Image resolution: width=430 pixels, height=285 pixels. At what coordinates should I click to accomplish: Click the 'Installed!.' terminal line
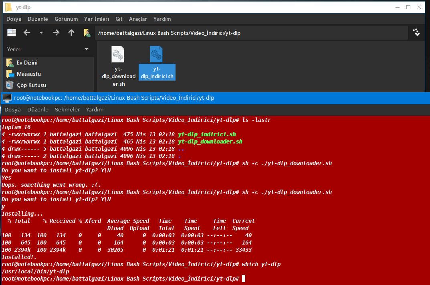tap(19, 257)
